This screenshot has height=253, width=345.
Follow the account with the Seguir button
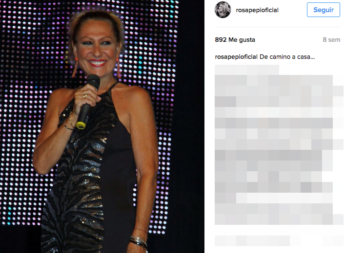coord(324,10)
